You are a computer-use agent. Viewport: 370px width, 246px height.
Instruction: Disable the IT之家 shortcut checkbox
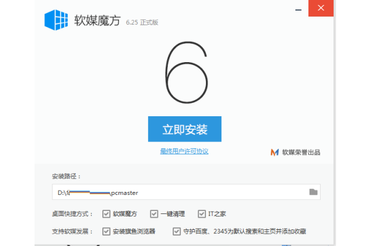[202, 214]
